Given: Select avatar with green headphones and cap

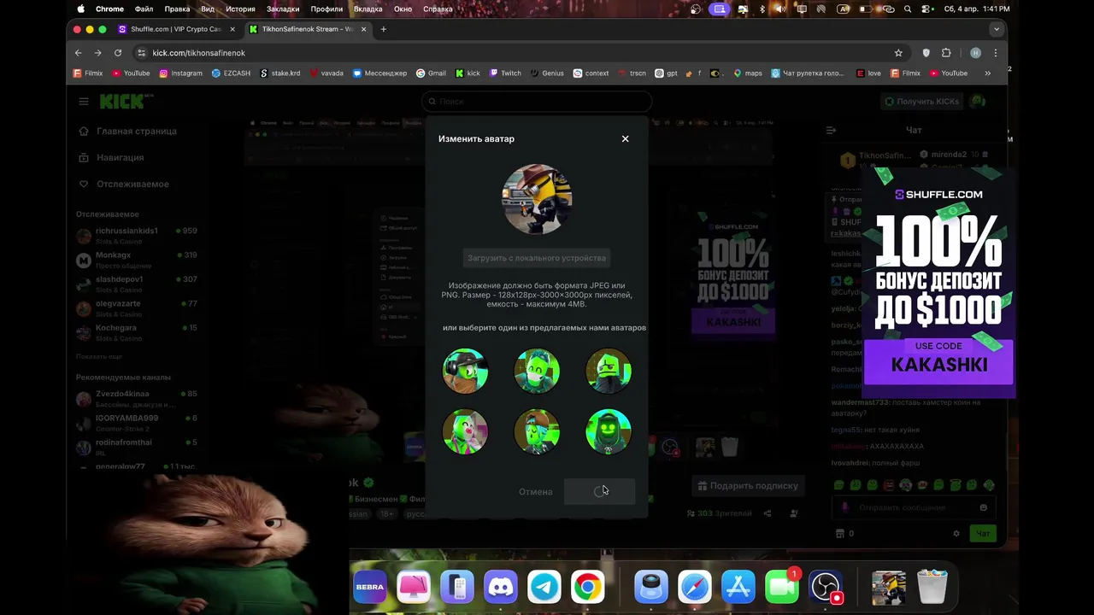Looking at the screenshot, I should (x=466, y=371).
